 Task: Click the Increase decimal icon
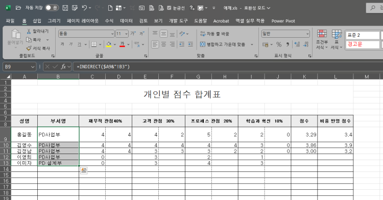297,44
